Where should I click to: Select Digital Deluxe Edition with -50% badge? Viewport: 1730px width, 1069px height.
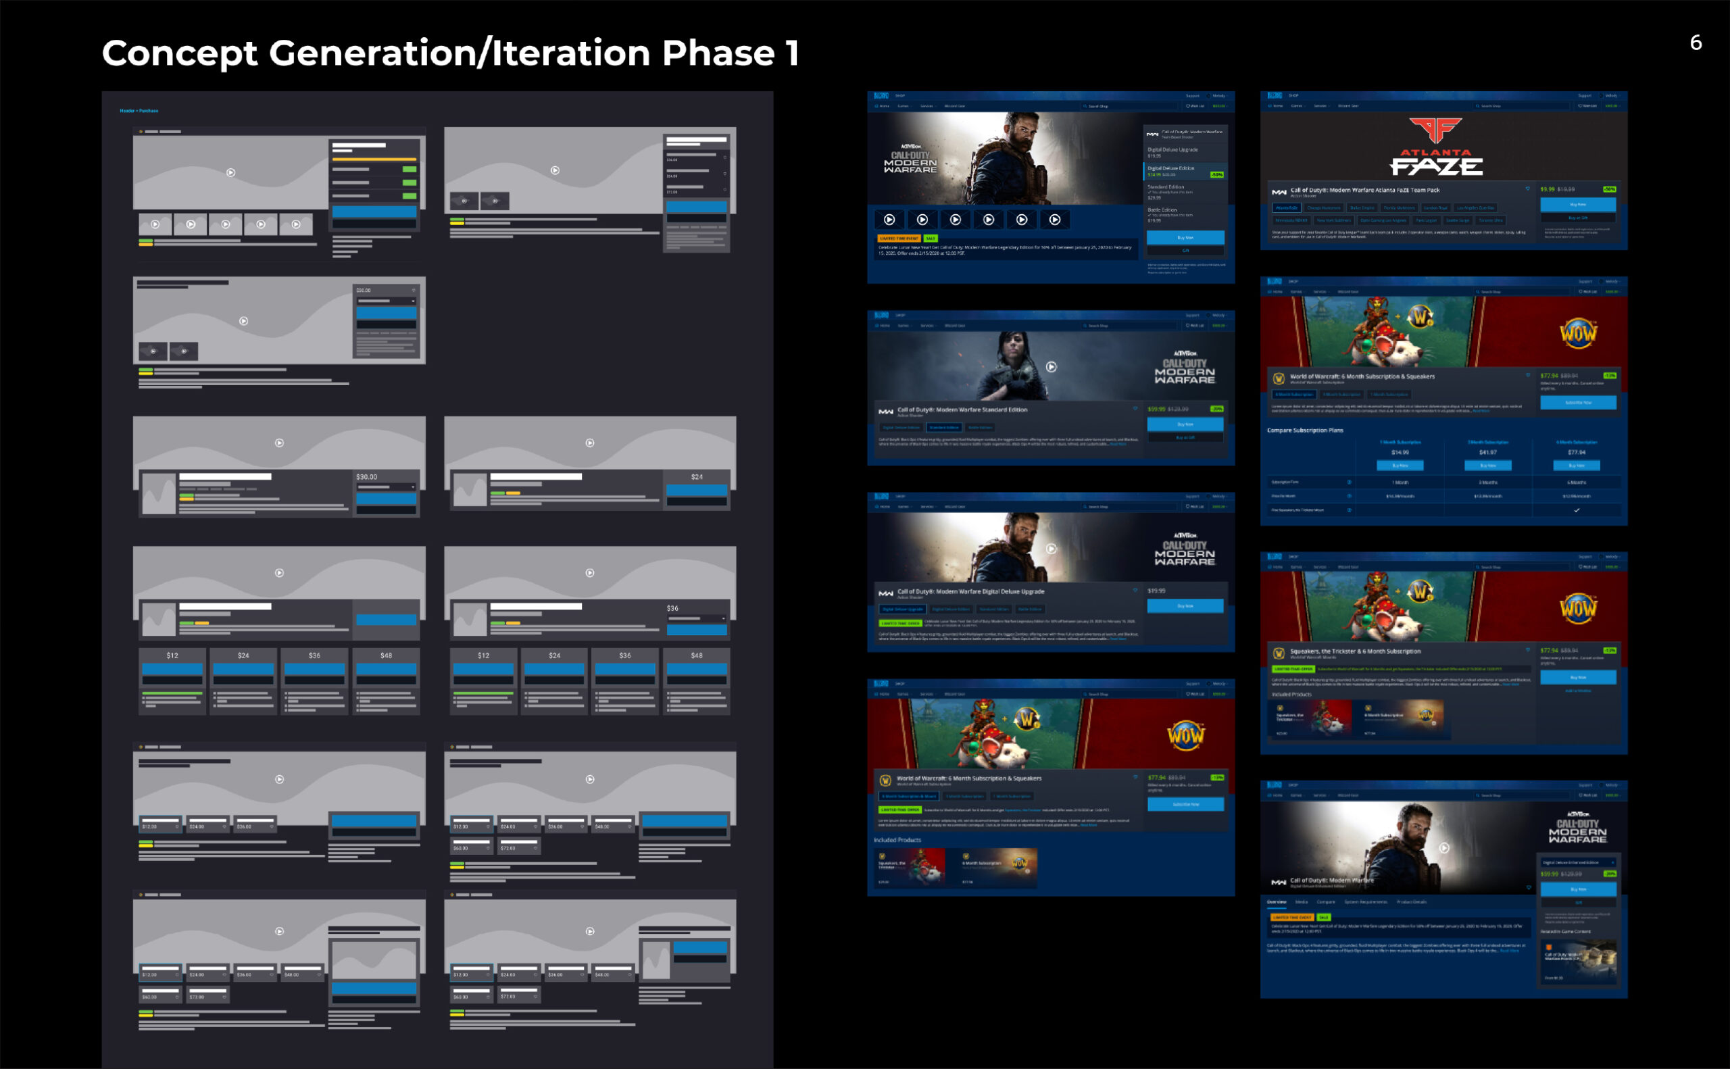pos(1185,172)
